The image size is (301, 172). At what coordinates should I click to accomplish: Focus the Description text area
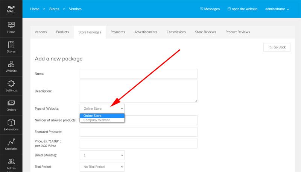pos(138,91)
